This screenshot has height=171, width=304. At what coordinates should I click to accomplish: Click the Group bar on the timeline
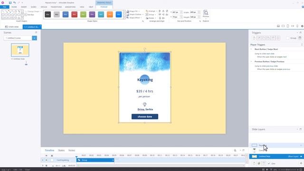[95, 160]
